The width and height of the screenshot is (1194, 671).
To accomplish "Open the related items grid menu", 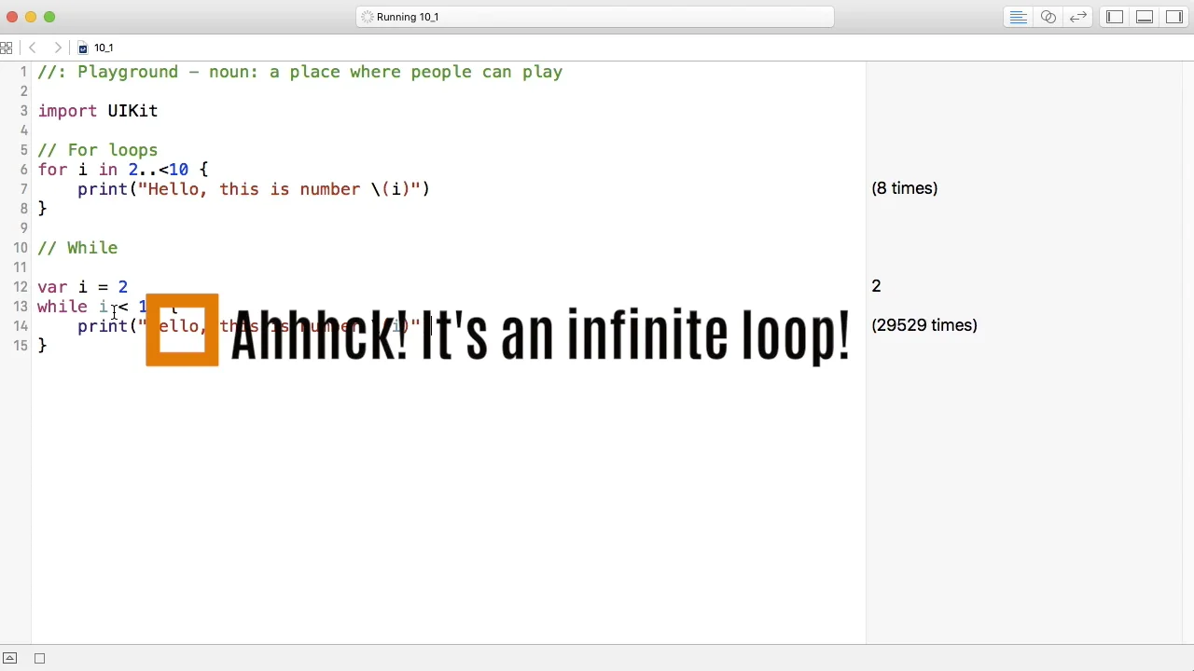I will pyautogui.click(x=7, y=48).
